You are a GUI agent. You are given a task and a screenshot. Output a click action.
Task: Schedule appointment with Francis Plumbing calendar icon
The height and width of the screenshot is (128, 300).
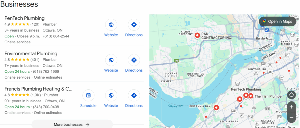pyautogui.click(x=88, y=95)
